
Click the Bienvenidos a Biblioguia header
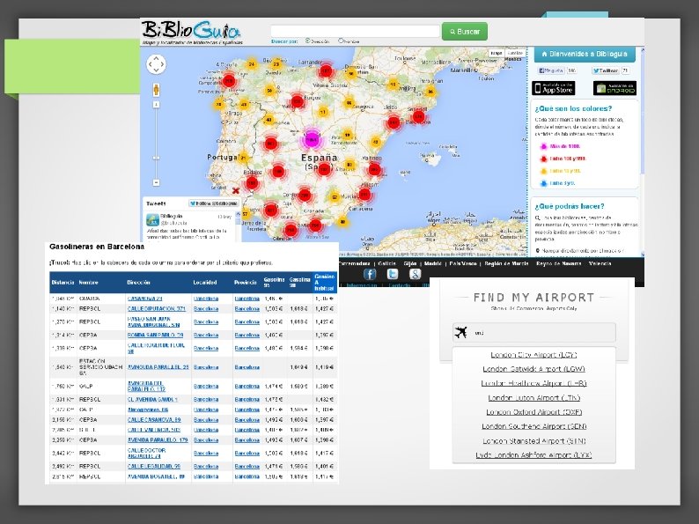[x=585, y=54]
